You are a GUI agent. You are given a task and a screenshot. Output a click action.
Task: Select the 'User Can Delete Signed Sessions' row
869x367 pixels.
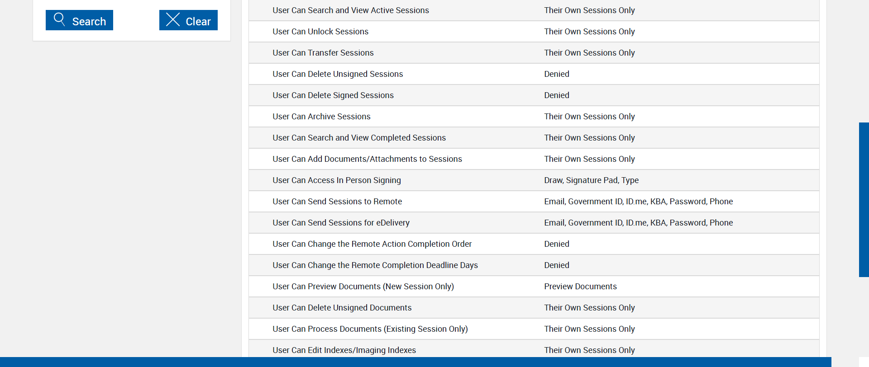pyautogui.click(x=333, y=95)
